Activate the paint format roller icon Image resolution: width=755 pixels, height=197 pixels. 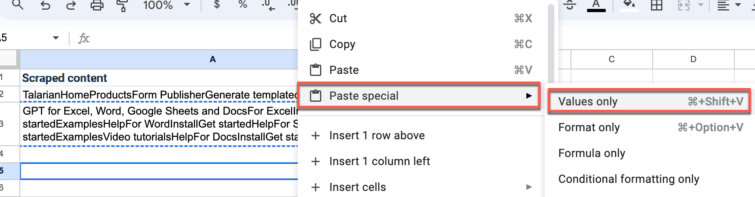pos(122,5)
